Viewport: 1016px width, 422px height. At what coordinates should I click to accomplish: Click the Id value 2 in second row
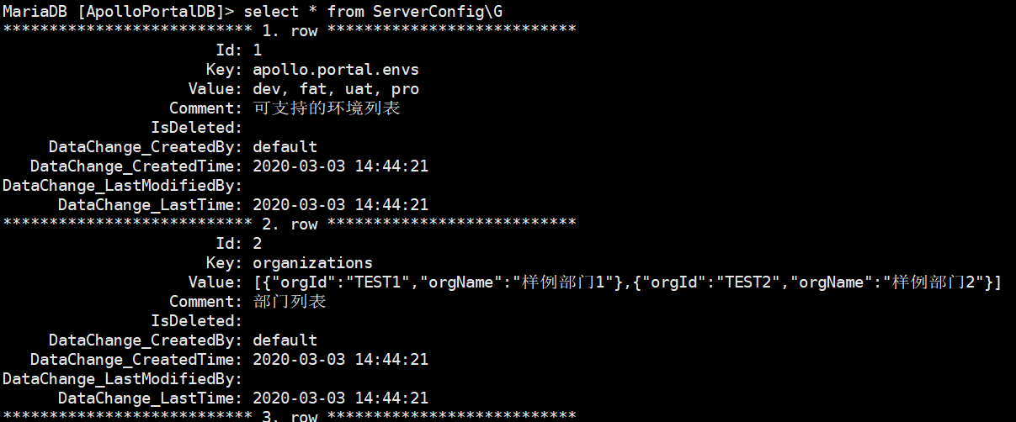pyautogui.click(x=258, y=243)
